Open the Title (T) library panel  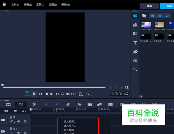(135, 43)
